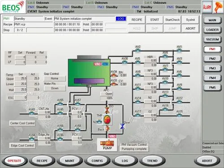Switch to the MAIN screen
The height and width of the screenshot is (168, 224).
pyautogui.click(x=212, y=20)
